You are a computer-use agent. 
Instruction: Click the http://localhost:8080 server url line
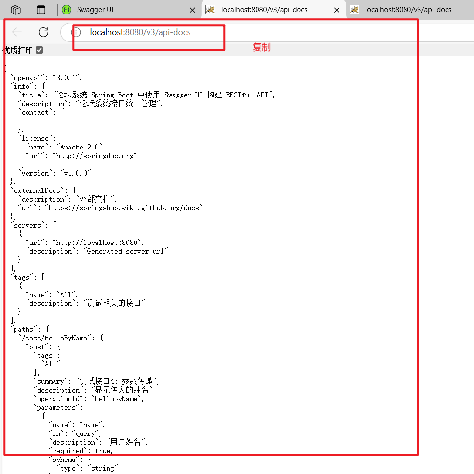click(85, 243)
